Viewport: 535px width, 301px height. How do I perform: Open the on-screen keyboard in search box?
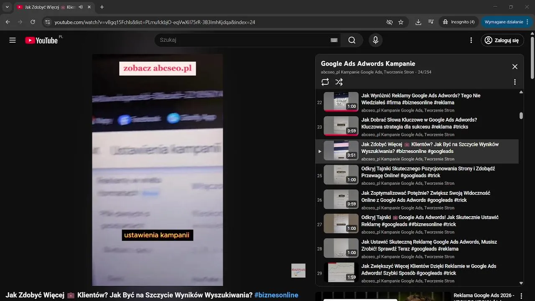(334, 40)
